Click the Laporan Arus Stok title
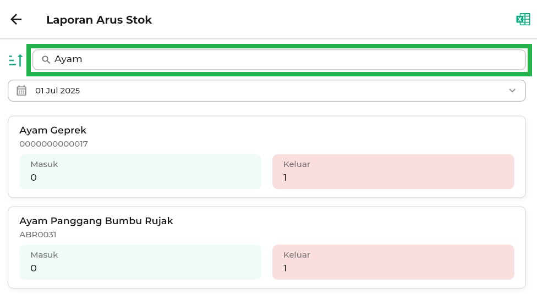The image size is (537, 295). coord(99,20)
